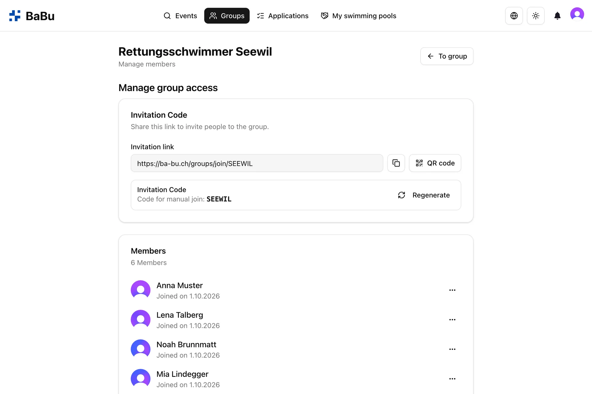The width and height of the screenshot is (592, 394).
Task: Select the Groups nav item
Action: (x=227, y=16)
